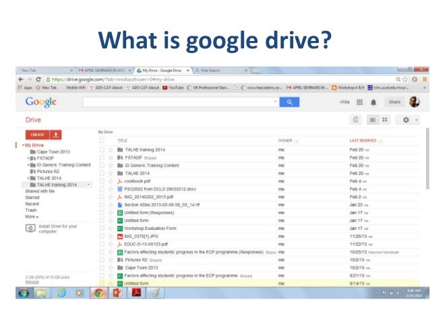Tick checkbox for TALHE training 2014
Screen dimensions: 430x322
point(102,150)
